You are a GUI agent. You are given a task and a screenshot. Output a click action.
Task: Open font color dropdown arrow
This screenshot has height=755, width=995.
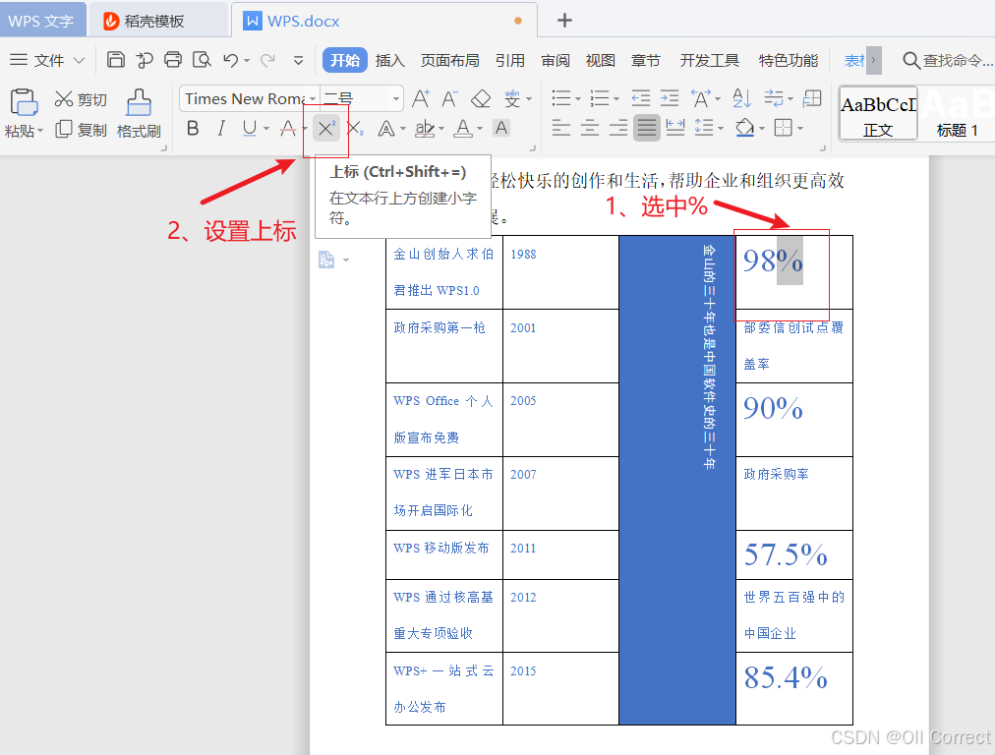click(480, 129)
